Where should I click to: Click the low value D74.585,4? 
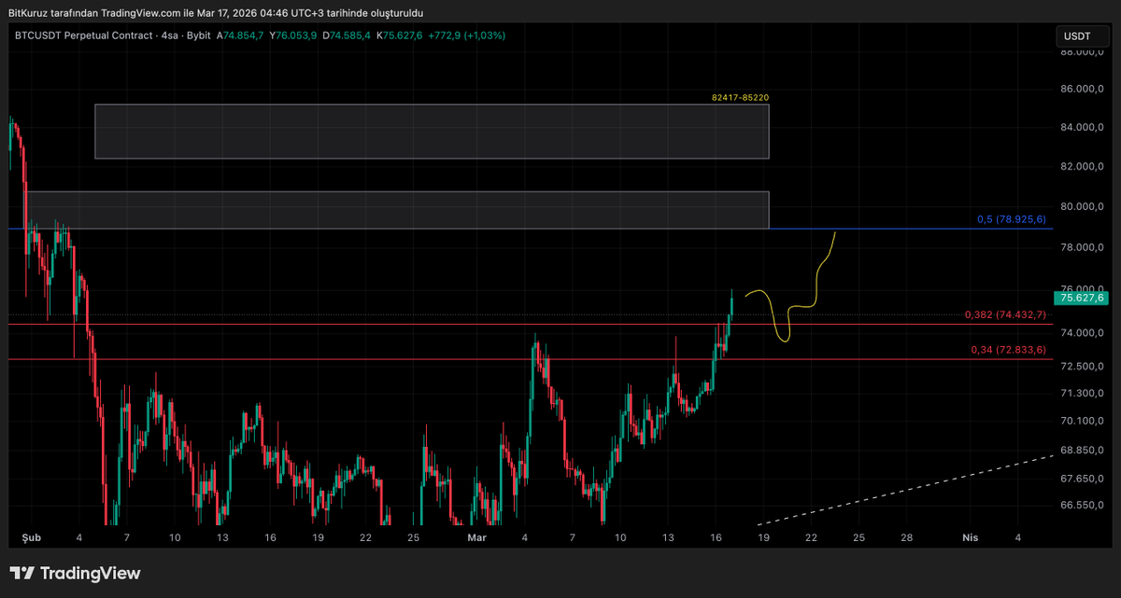point(347,35)
